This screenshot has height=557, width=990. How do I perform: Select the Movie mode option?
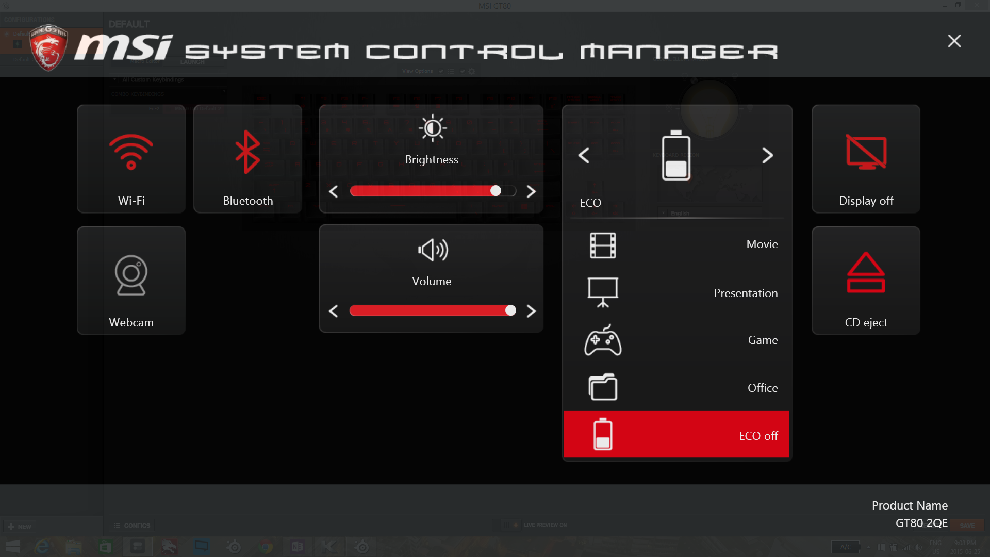pos(676,243)
